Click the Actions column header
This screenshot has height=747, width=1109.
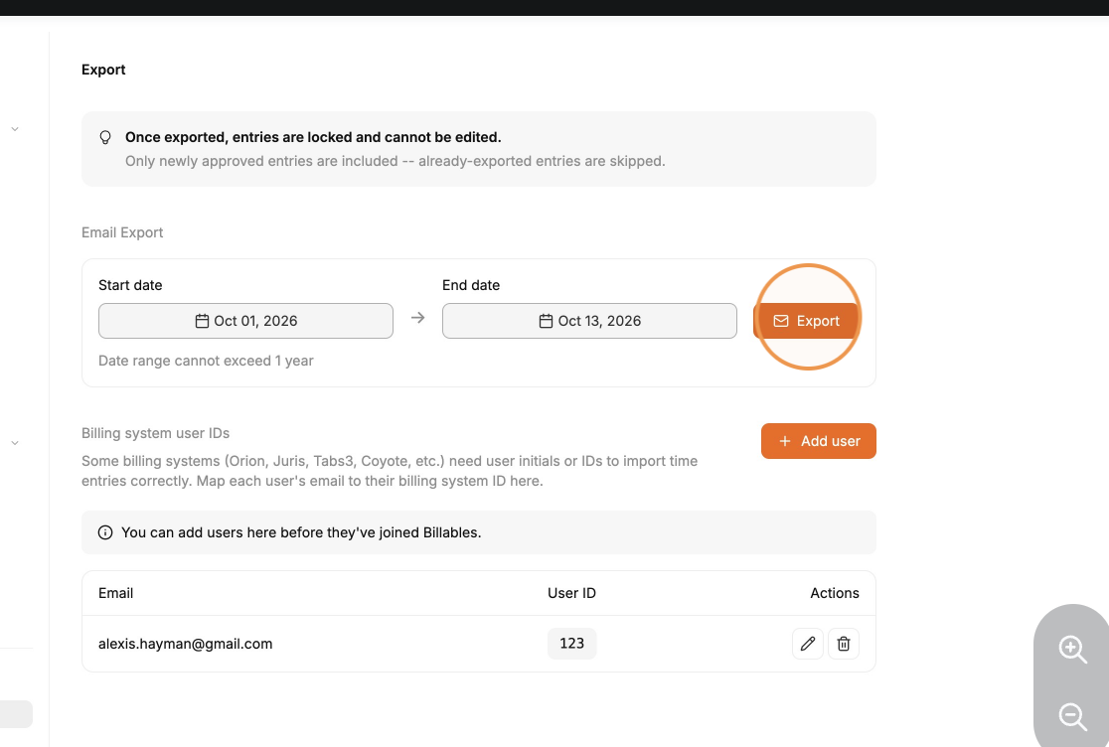835,593
